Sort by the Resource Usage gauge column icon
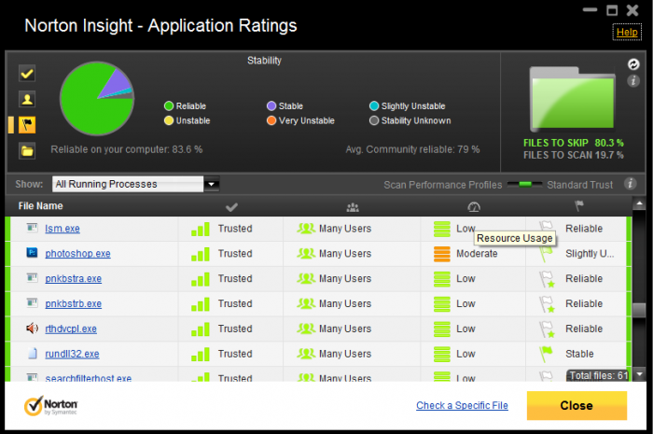653x434 pixels. (474, 206)
